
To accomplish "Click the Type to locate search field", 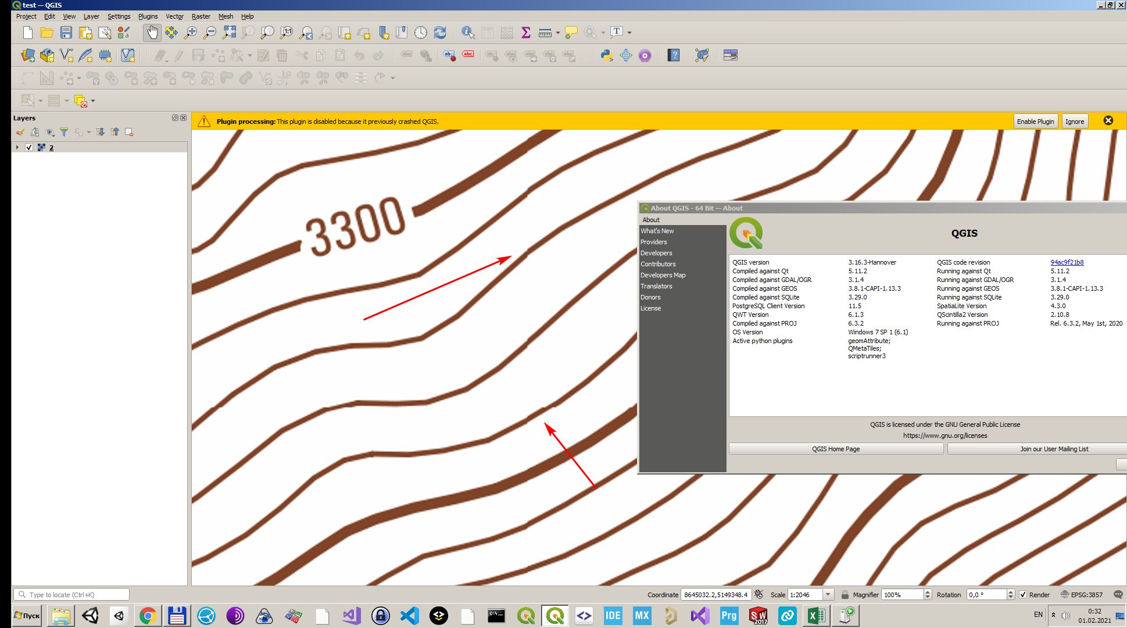I will [70, 594].
